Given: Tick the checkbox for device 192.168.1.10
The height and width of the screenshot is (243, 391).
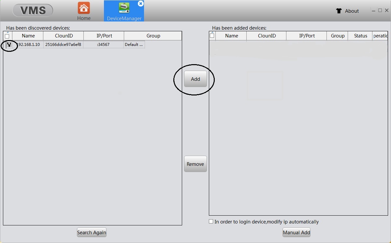Looking at the screenshot, I should pyautogui.click(x=9, y=45).
